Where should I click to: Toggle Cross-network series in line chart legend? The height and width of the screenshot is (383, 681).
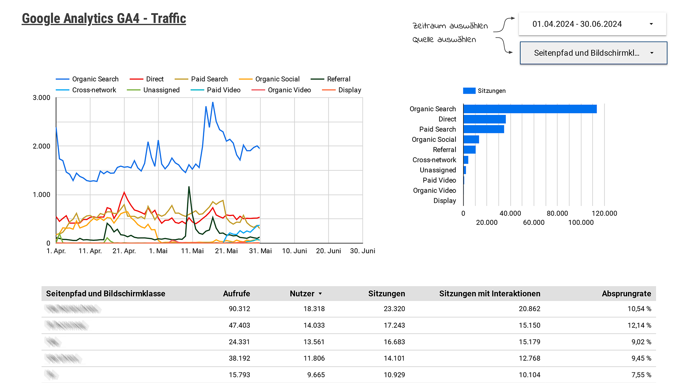tap(86, 90)
